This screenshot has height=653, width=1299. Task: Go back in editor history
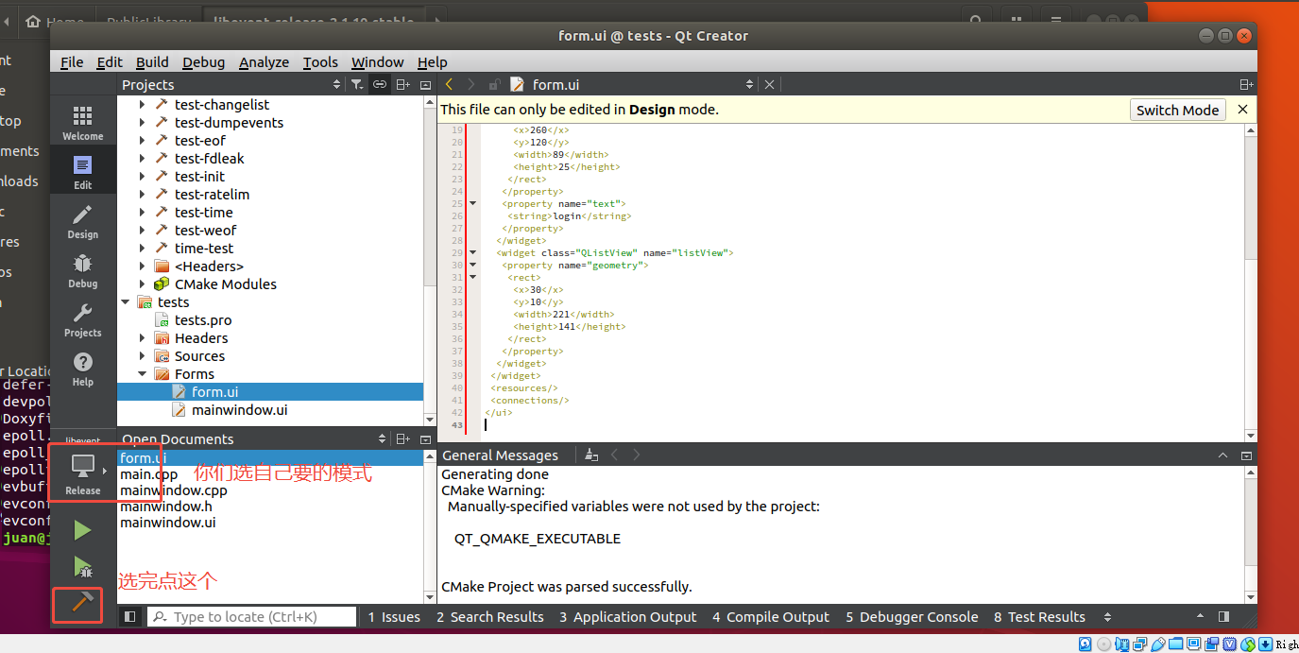(x=449, y=84)
